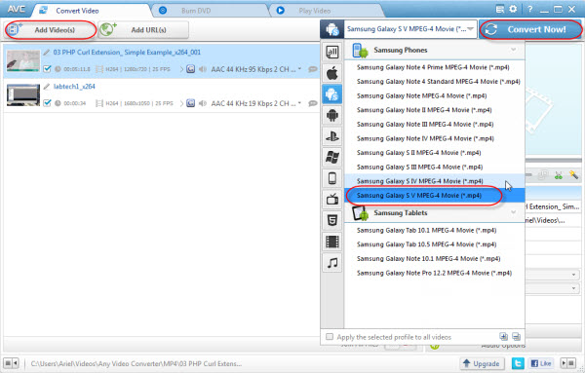The height and width of the screenshot is (373, 585).
Task: Open audio track dropdown on first video
Action: 299,69
